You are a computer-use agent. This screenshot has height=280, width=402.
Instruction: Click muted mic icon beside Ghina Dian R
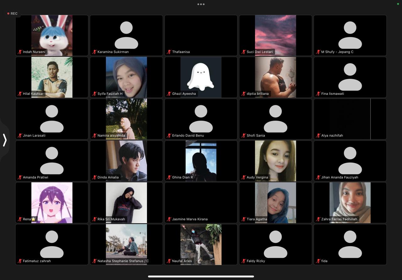[169, 177]
